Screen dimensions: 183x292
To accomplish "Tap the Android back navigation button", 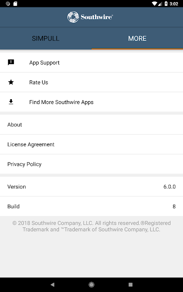I will [x=52, y=285].
